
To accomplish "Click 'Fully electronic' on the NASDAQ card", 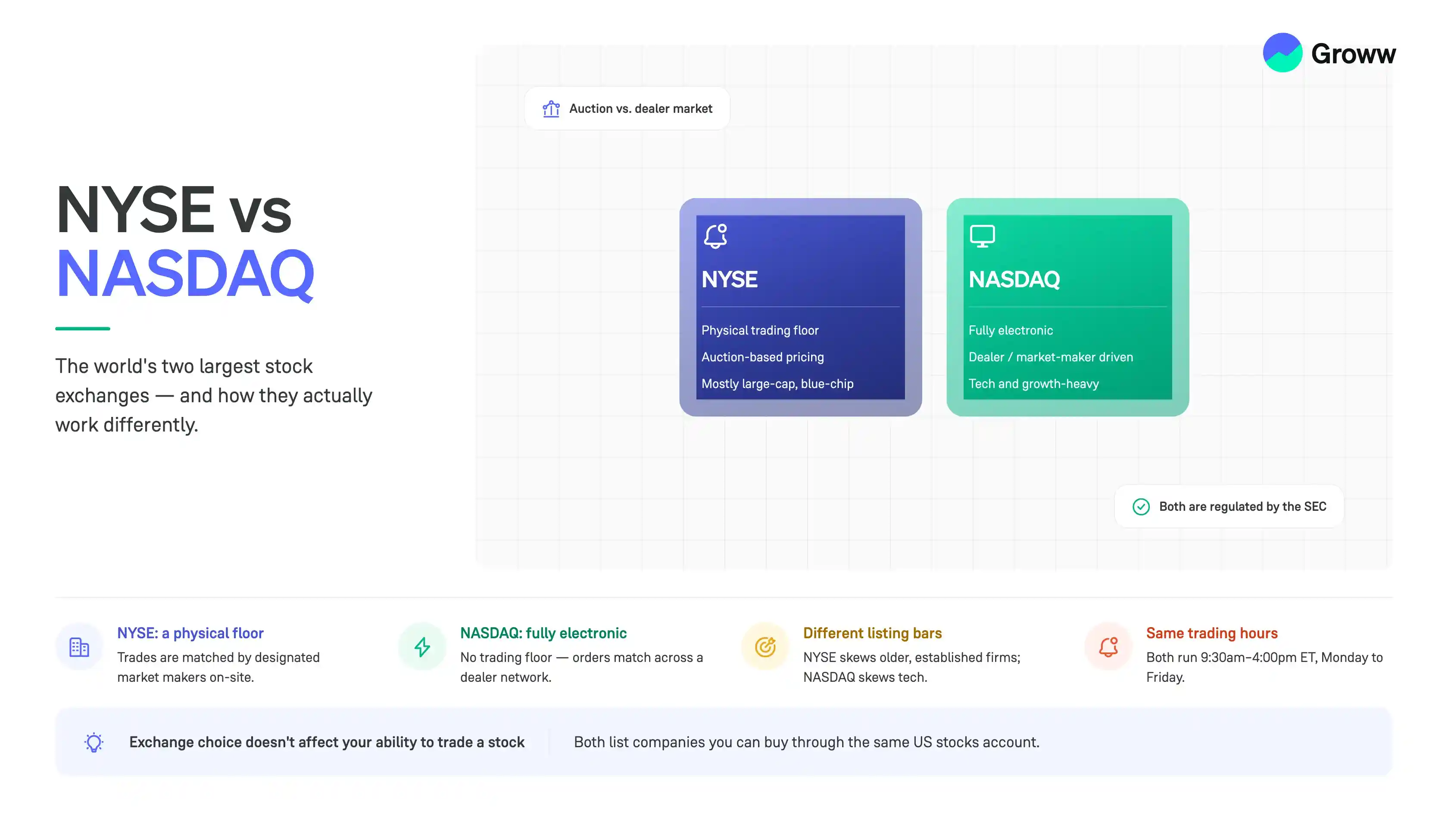I will [1010, 330].
